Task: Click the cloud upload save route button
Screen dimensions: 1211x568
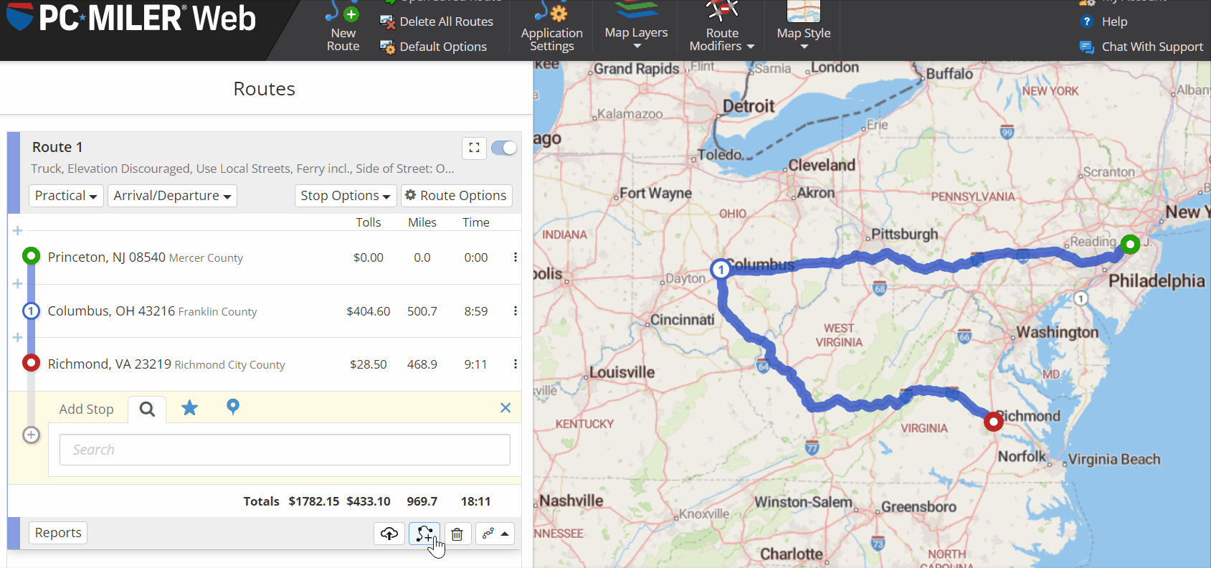Action: [389, 534]
